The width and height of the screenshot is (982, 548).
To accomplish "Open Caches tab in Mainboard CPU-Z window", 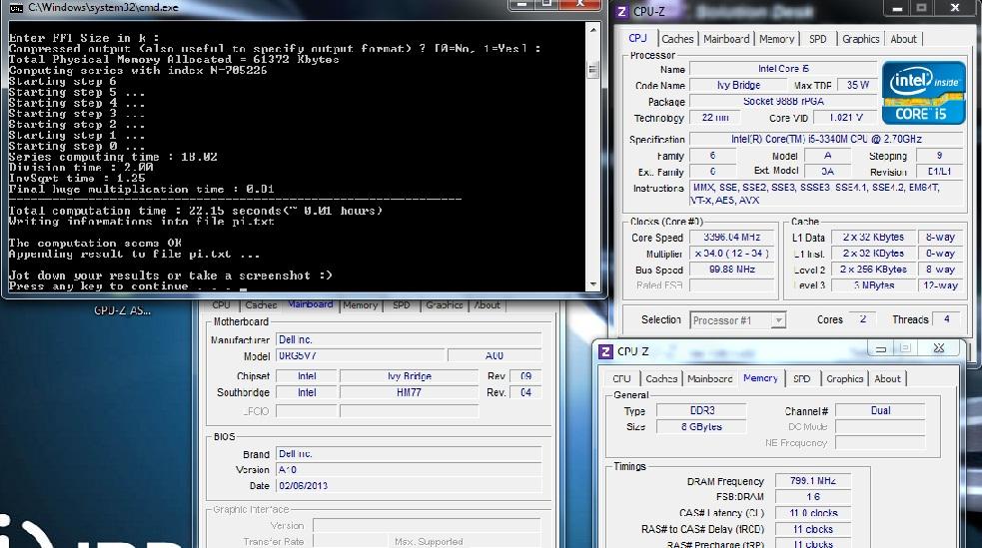I will (x=261, y=305).
